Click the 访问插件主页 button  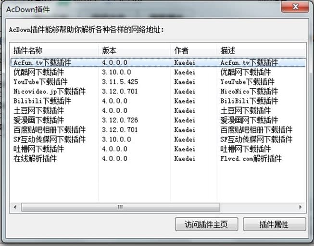[x=206, y=224]
